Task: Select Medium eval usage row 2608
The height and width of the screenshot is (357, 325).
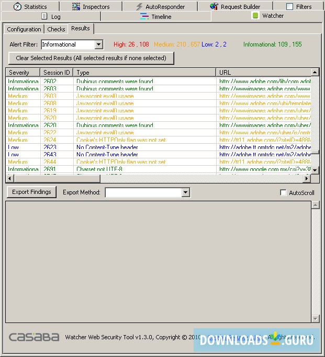Action: tap(159, 103)
